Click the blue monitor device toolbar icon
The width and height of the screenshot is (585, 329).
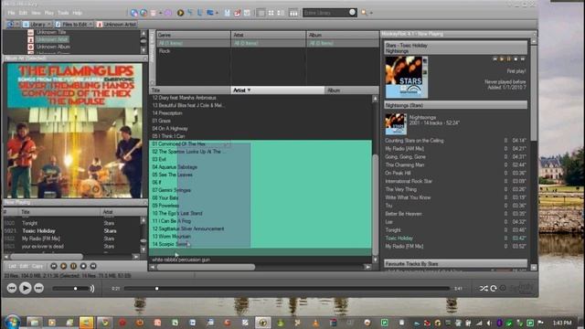tap(210, 13)
